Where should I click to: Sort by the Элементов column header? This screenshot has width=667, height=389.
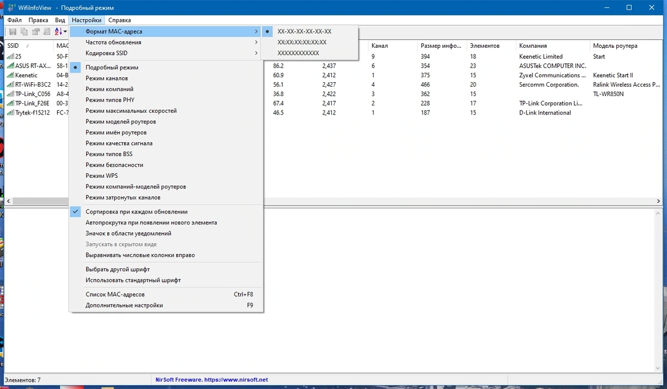point(491,46)
